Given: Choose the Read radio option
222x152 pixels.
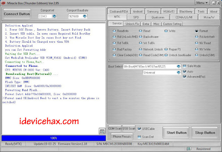Looking at the screenshot, I should coord(140,31).
